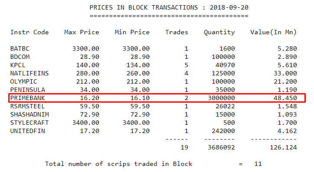Image resolution: width=314 pixels, height=172 pixels.
Task: Click the page title with date 2018-09-20
Action: pos(169,8)
